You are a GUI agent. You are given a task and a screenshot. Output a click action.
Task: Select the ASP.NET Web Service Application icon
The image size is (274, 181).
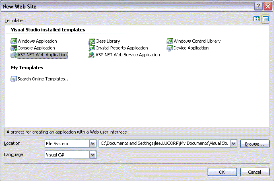92,55
